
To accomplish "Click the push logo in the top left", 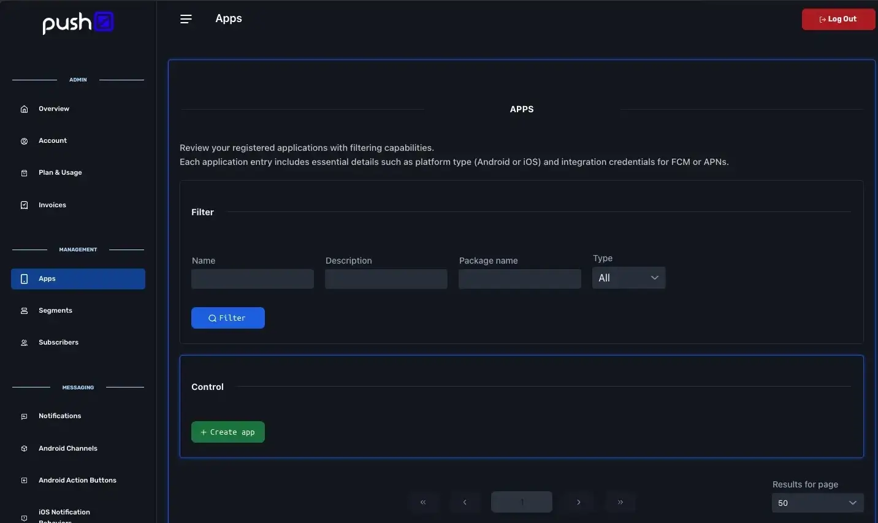I will point(77,23).
